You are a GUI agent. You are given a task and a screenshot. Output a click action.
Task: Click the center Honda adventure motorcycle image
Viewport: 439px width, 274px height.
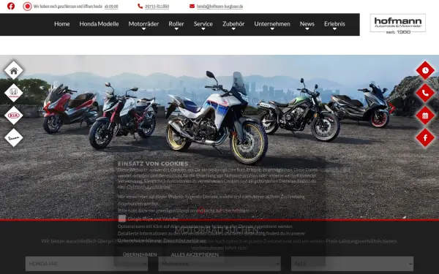coord(217,118)
